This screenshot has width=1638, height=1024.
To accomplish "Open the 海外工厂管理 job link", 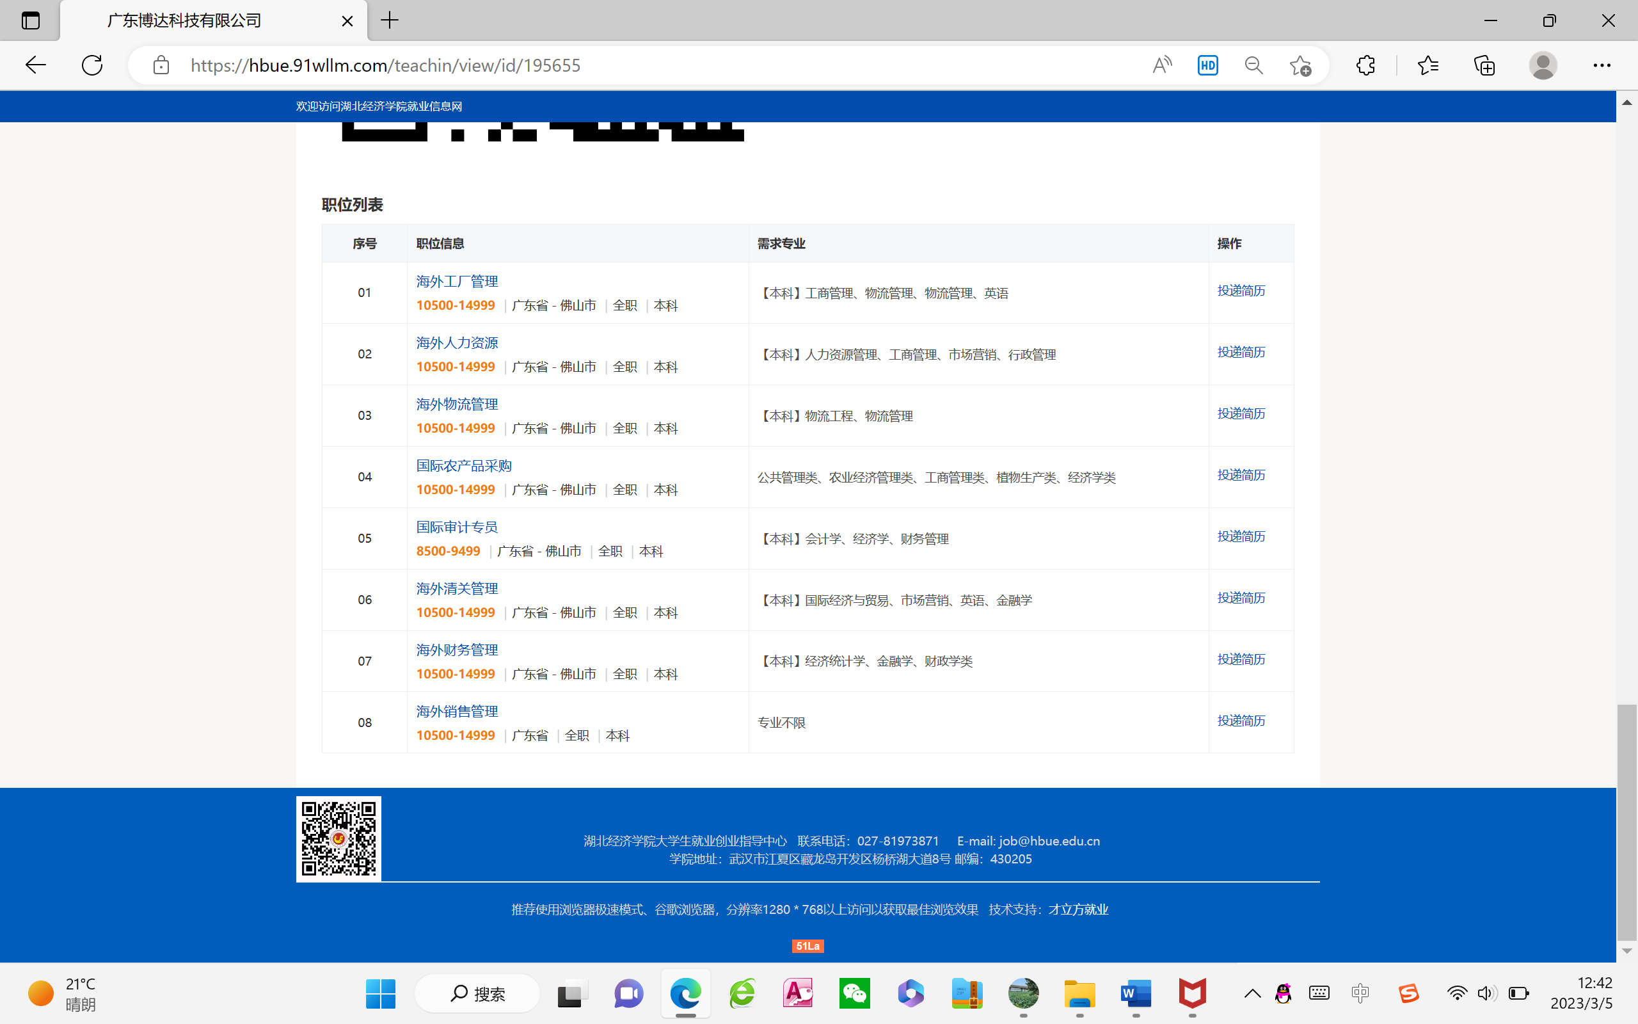I will (457, 281).
